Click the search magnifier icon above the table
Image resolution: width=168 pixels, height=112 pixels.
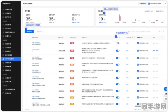pyautogui.click(x=159, y=31)
